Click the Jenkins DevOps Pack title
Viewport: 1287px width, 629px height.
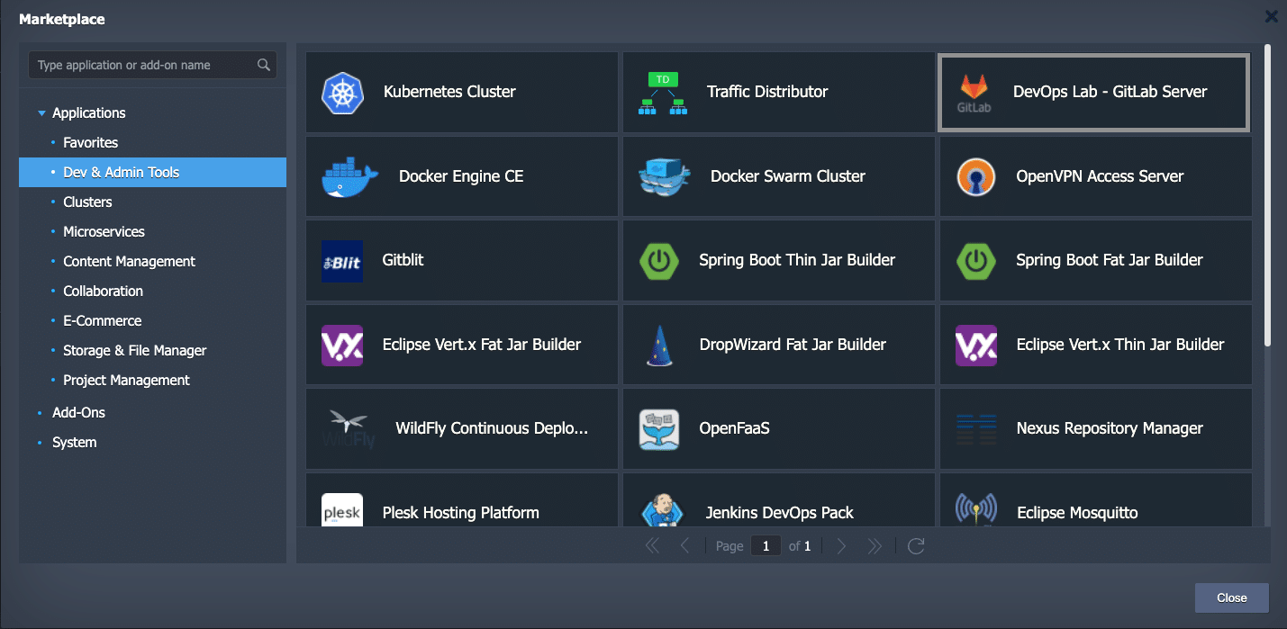[x=780, y=513]
